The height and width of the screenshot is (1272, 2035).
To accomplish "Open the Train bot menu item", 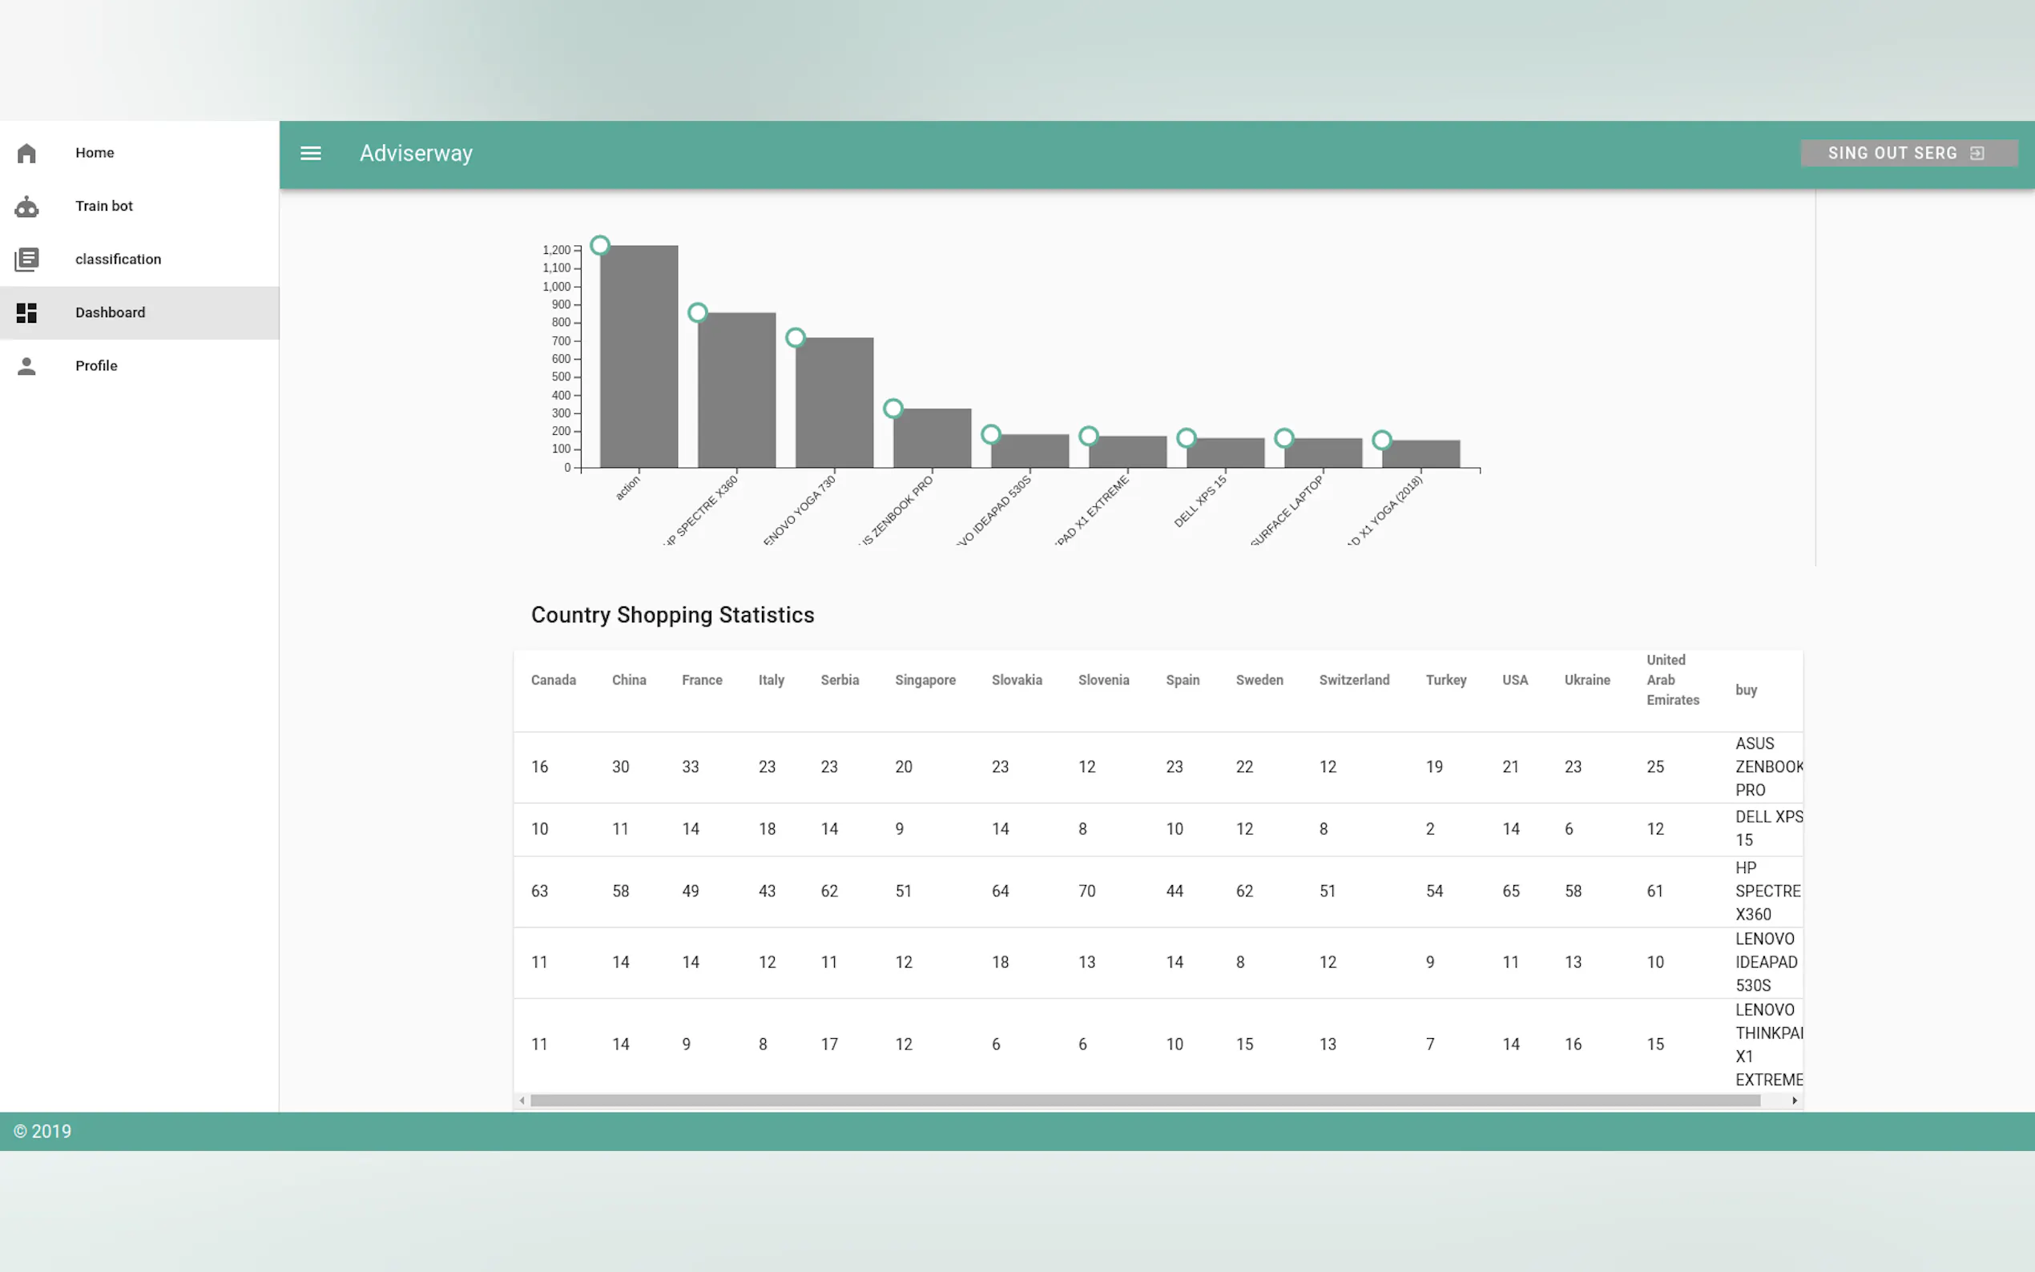I will click(104, 206).
